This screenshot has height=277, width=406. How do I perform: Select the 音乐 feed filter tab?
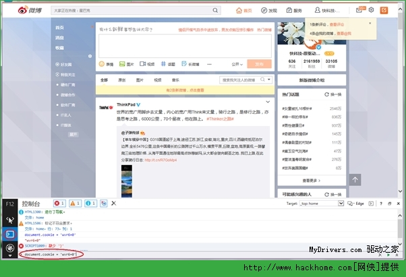point(175,80)
